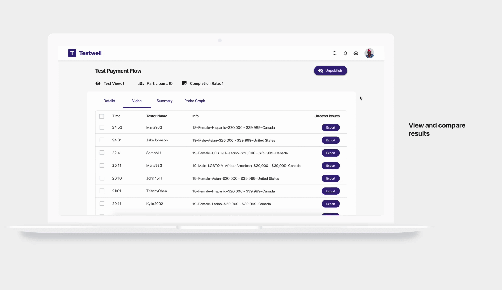
Task: Click the Testwell logo icon
Action: click(72, 53)
